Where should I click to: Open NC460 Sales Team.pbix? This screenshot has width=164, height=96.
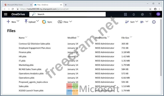[30, 69]
